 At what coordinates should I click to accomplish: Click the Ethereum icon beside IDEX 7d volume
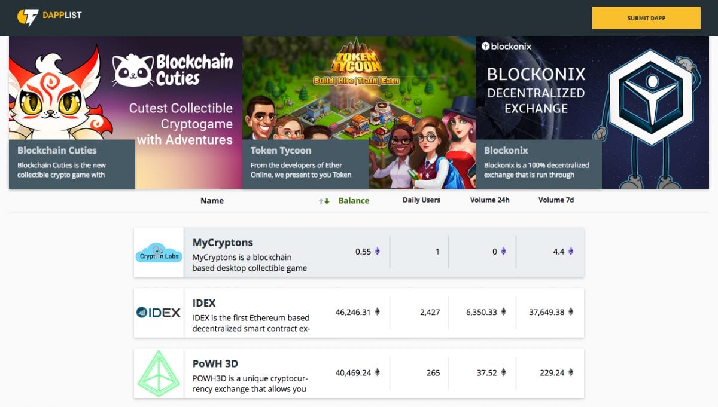tap(570, 311)
